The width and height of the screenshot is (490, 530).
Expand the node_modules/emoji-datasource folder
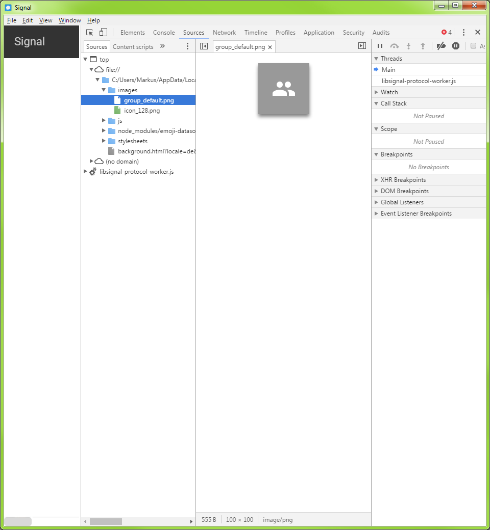[104, 130]
